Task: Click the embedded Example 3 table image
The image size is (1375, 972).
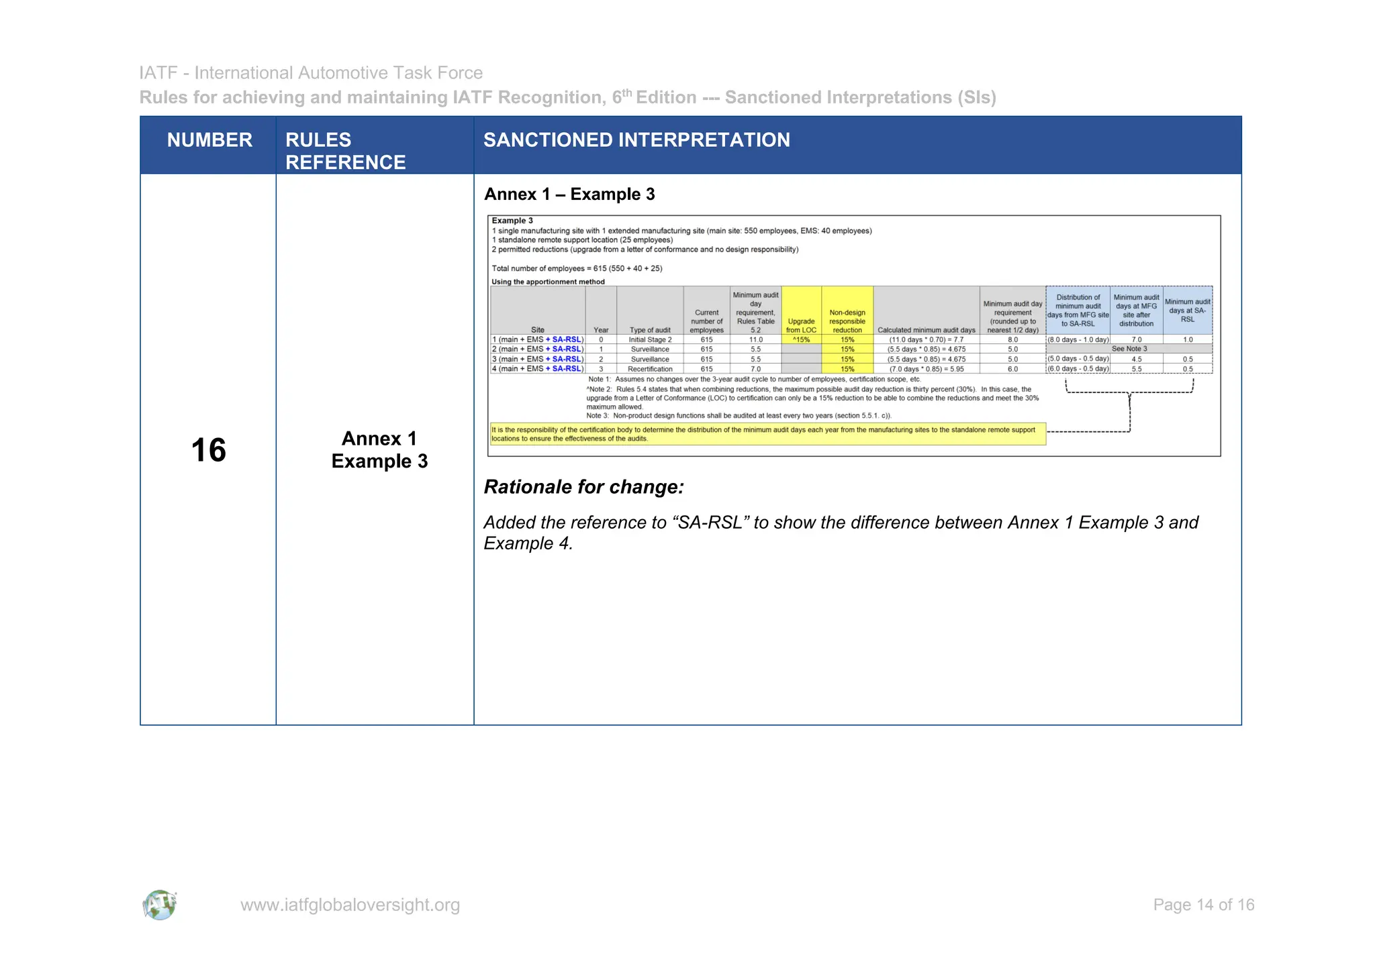Action: click(x=853, y=335)
